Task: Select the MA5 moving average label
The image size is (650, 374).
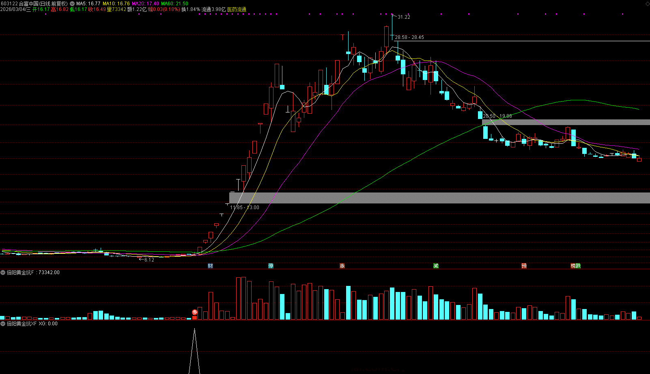Action: click(88, 4)
